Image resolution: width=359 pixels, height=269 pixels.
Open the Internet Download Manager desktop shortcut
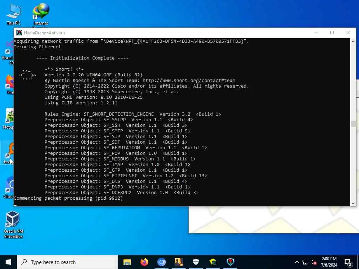click(x=41, y=14)
